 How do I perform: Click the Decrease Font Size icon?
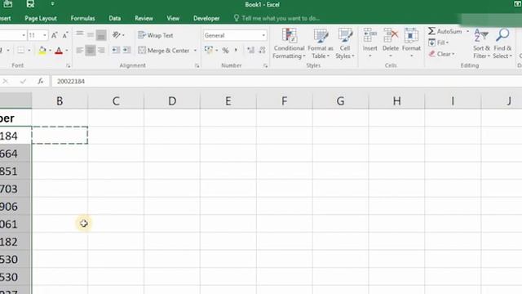65,35
